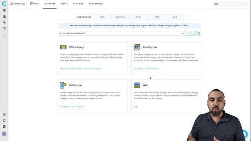Open survey link settings gear button
The image size is (251, 141).
[x=198, y=33]
